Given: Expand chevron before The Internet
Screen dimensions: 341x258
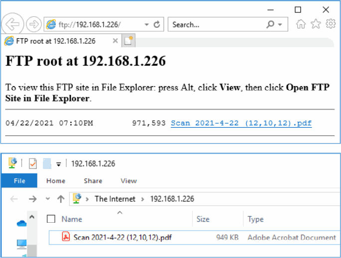Looking at the screenshot, I should [x=87, y=199].
